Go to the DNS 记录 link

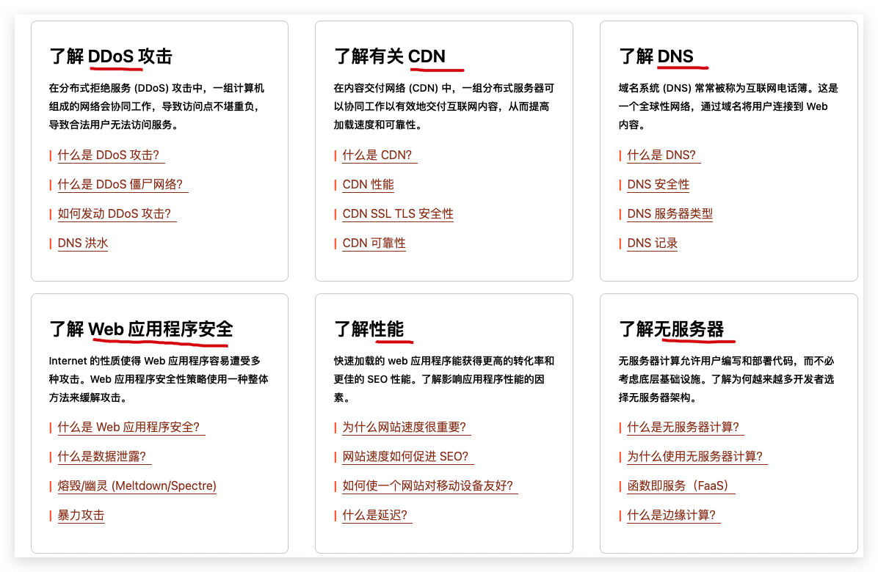653,243
